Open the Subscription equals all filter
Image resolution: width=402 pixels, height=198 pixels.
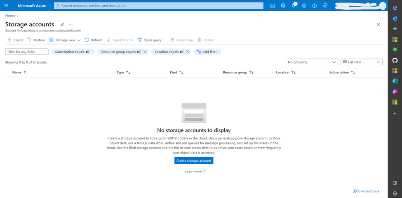[x=73, y=52]
